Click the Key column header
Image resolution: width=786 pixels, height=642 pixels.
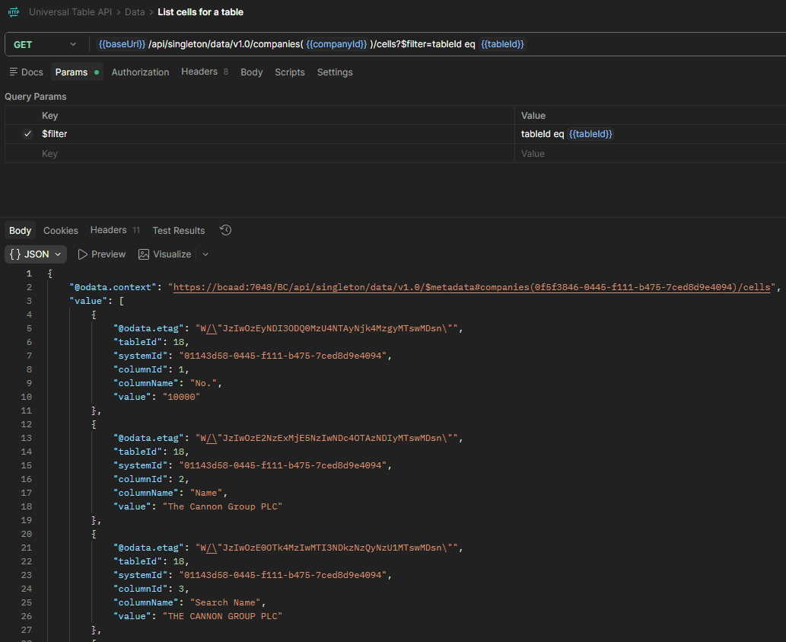point(49,115)
